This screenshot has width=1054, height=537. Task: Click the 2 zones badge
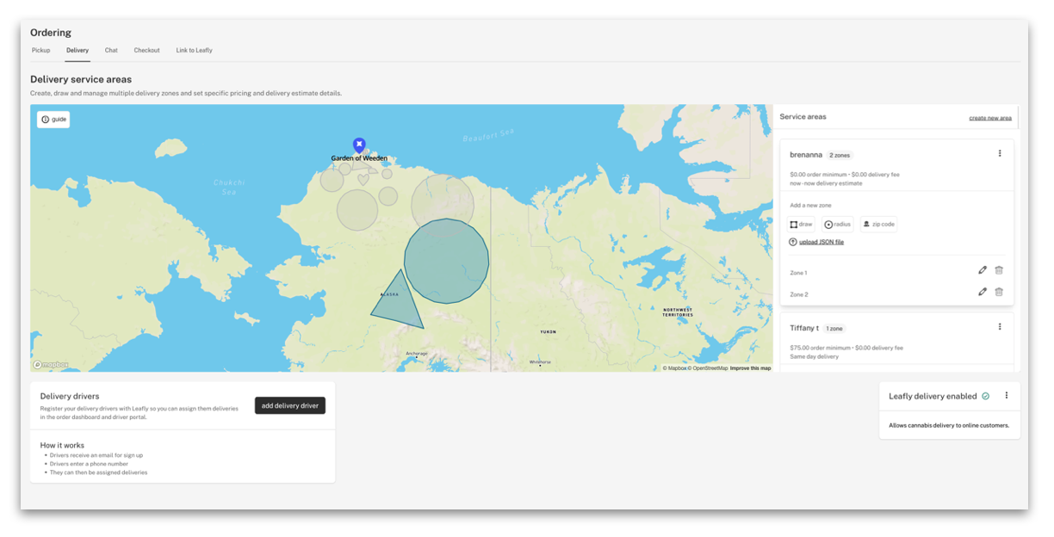point(840,156)
